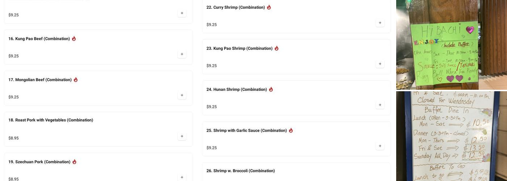
Task: View 23. Kung Pao Shrimp item details
Action: 239,49
